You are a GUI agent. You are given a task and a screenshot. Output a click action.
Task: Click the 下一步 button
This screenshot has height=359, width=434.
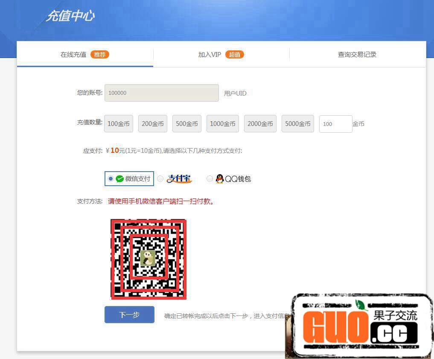click(x=130, y=315)
